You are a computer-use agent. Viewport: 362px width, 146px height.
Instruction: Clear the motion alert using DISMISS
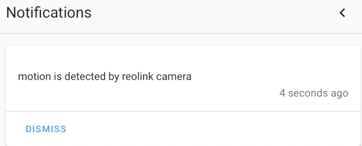[46, 129]
